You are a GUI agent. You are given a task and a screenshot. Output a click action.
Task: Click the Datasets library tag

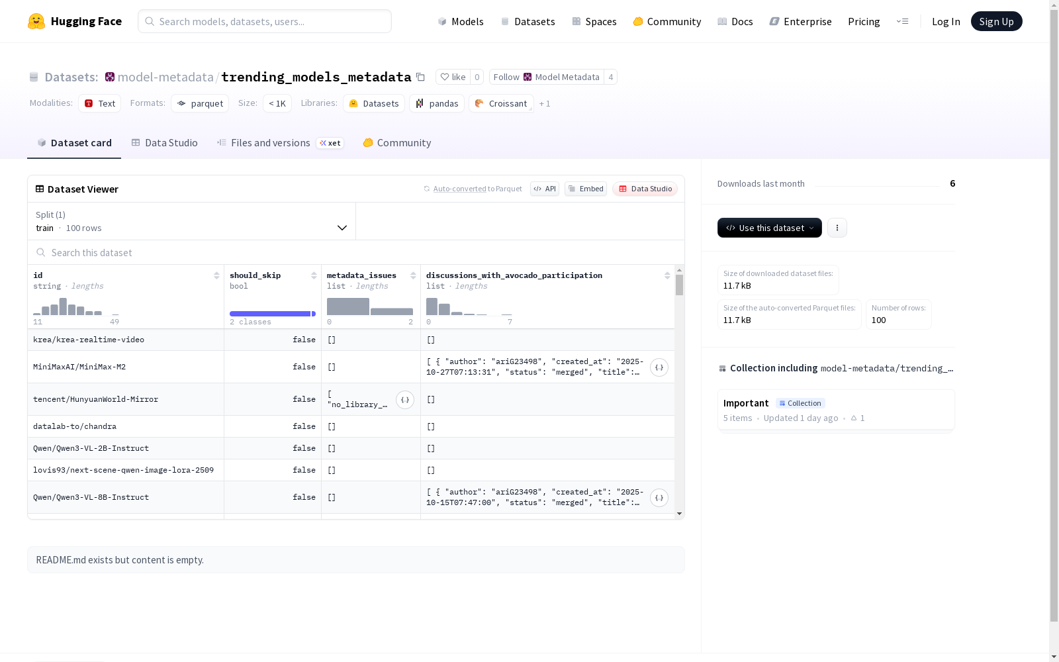pyautogui.click(x=374, y=103)
